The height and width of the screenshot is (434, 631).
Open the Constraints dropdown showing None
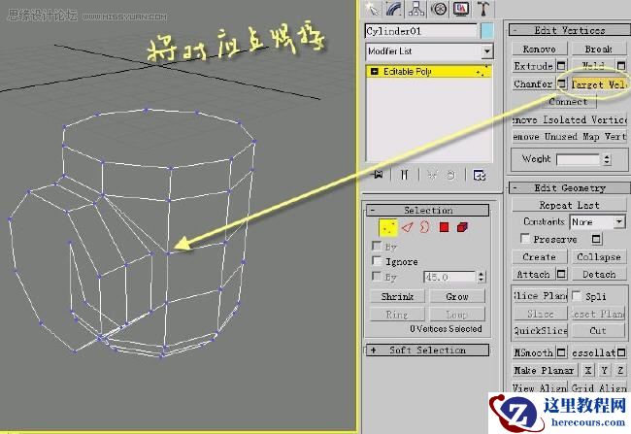(x=597, y=221)
